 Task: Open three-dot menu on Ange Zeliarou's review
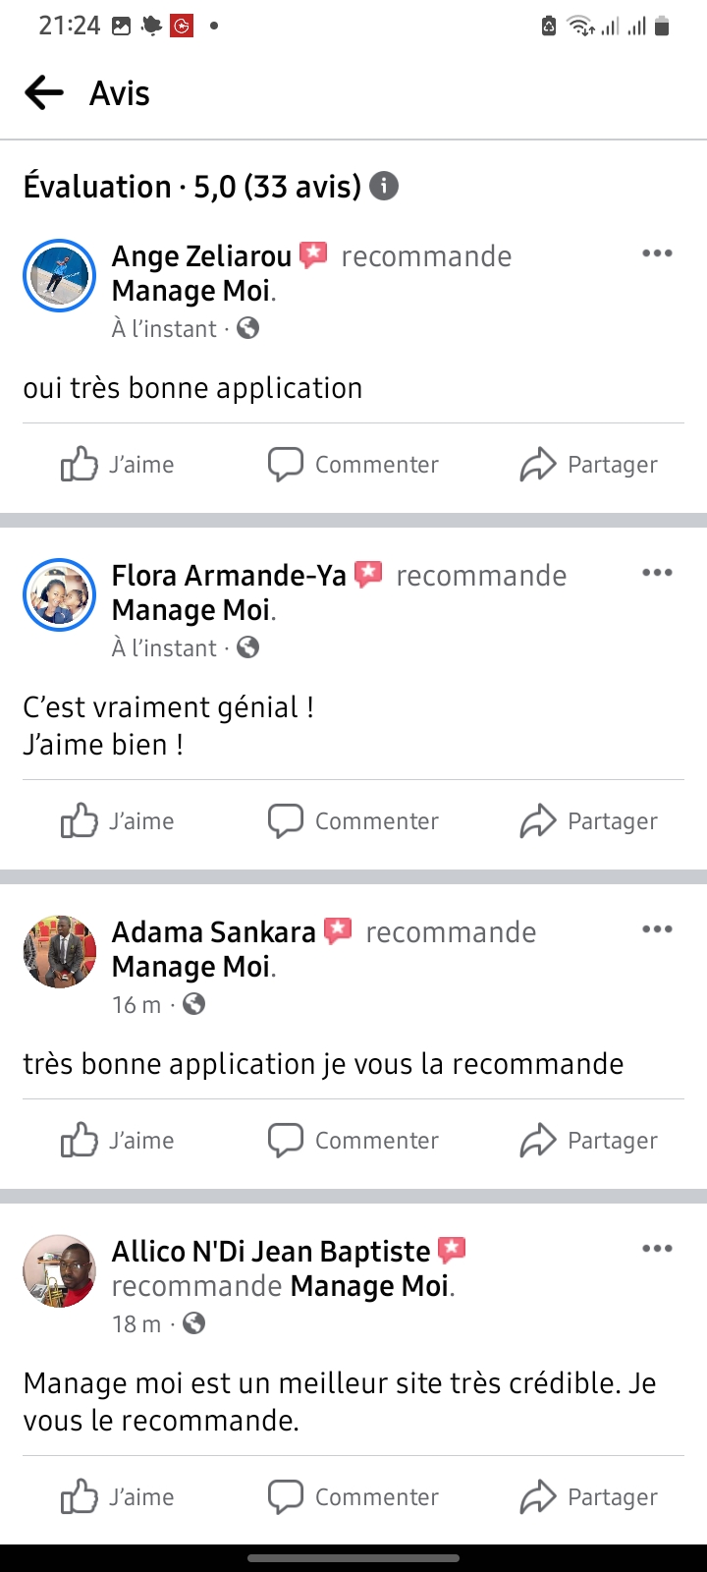(657, 253)
